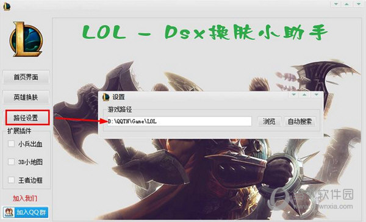The image size is (366, 222).
Task: Click 自动搜索 to auto-detect game path
Action: click(300, 121)
